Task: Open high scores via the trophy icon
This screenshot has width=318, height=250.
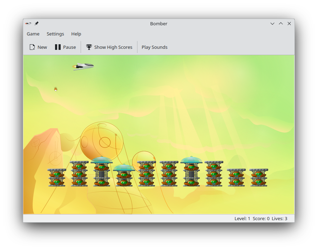Action: (x=89, y=47)
